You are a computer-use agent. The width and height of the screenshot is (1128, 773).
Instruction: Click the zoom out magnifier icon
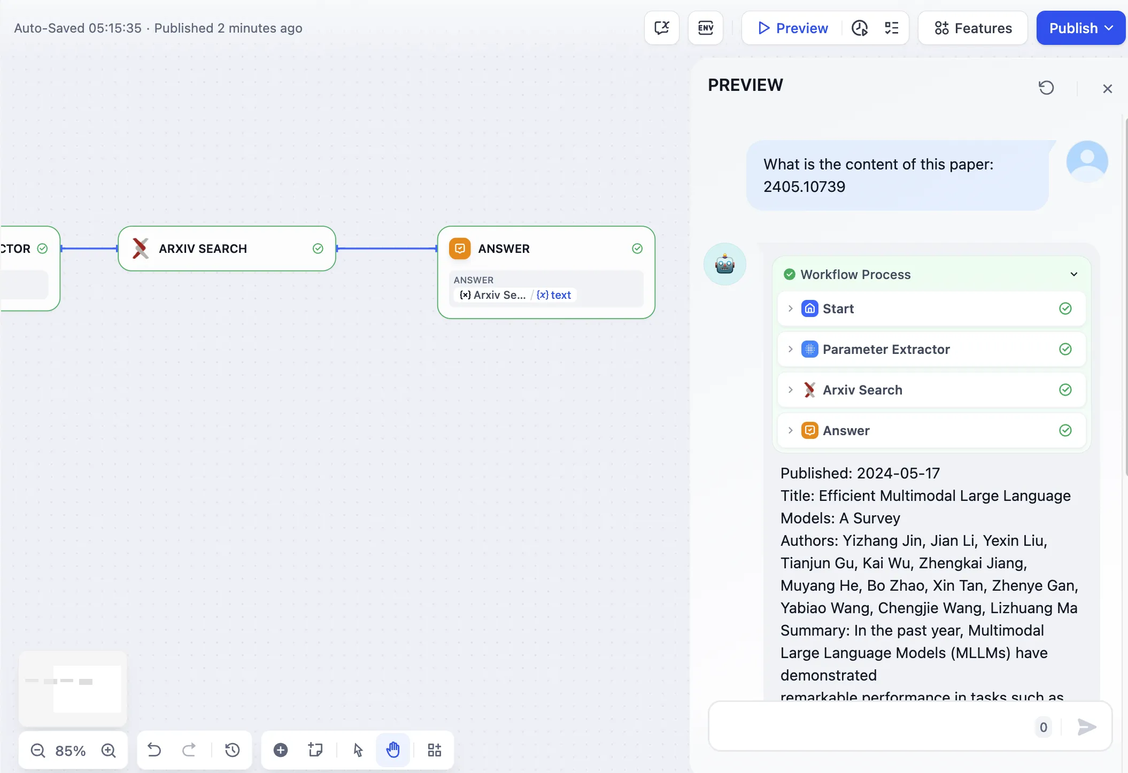tap(38, 751)
